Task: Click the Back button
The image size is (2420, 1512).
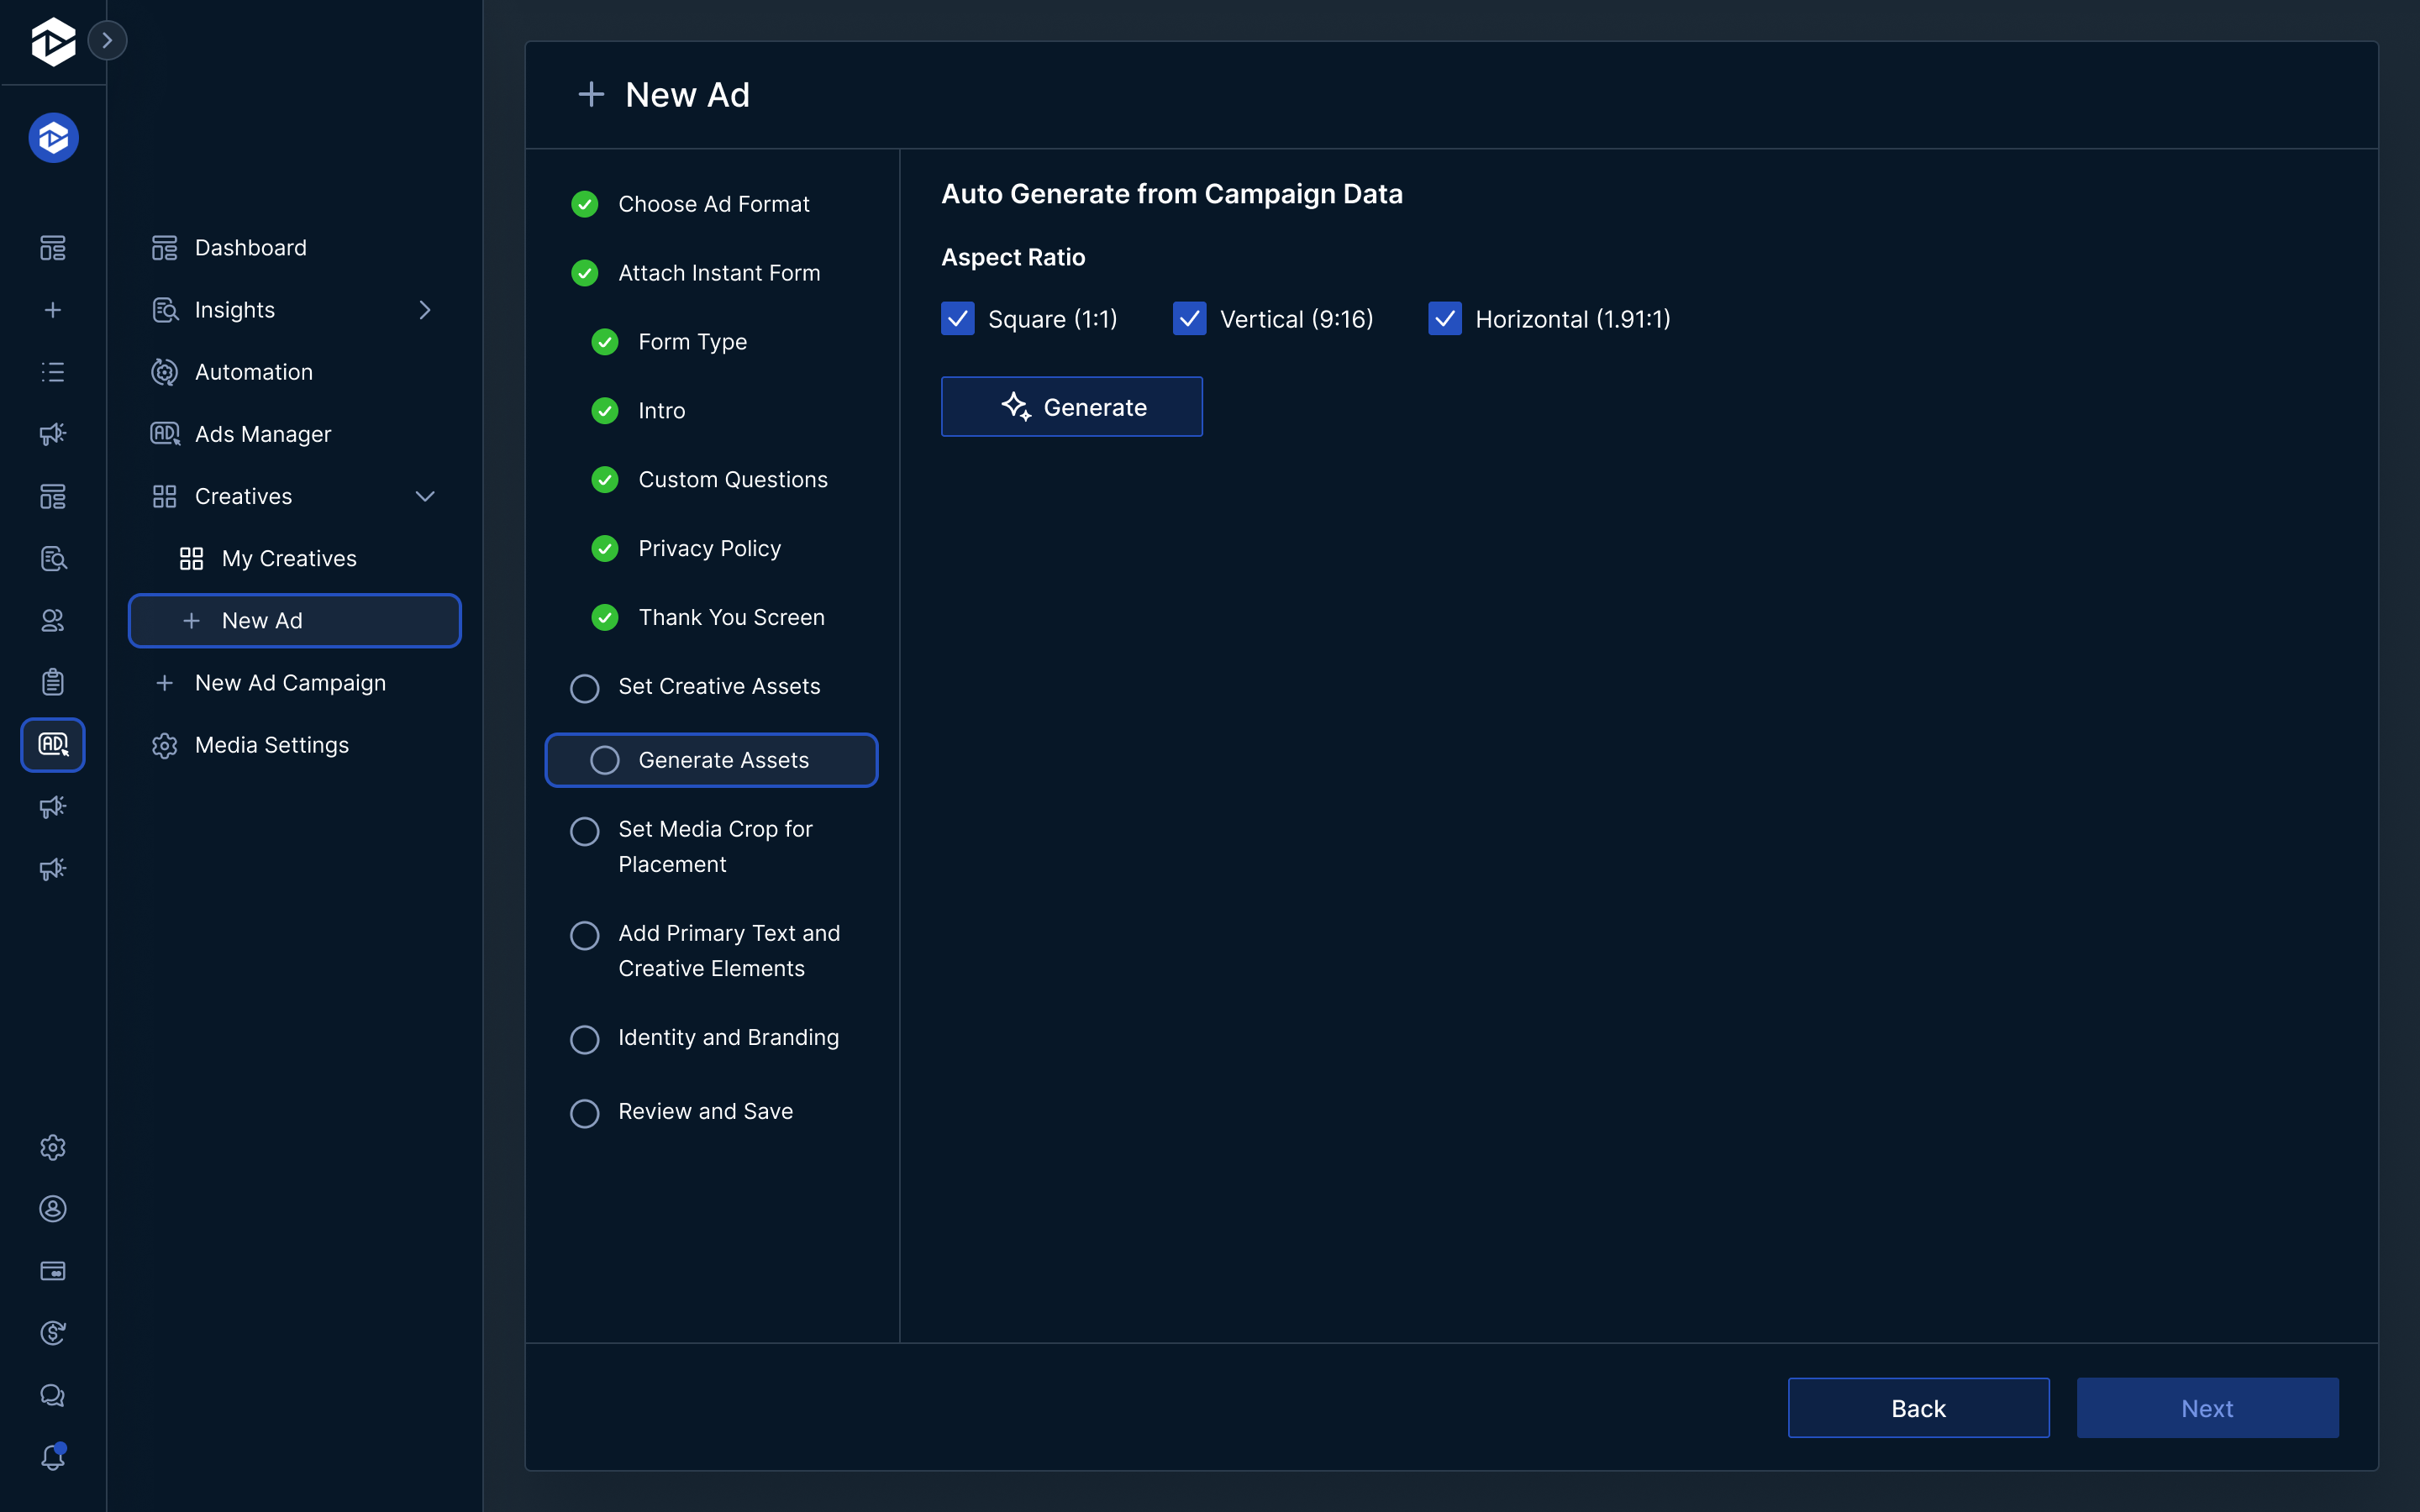Action: coord(1917,1408)
